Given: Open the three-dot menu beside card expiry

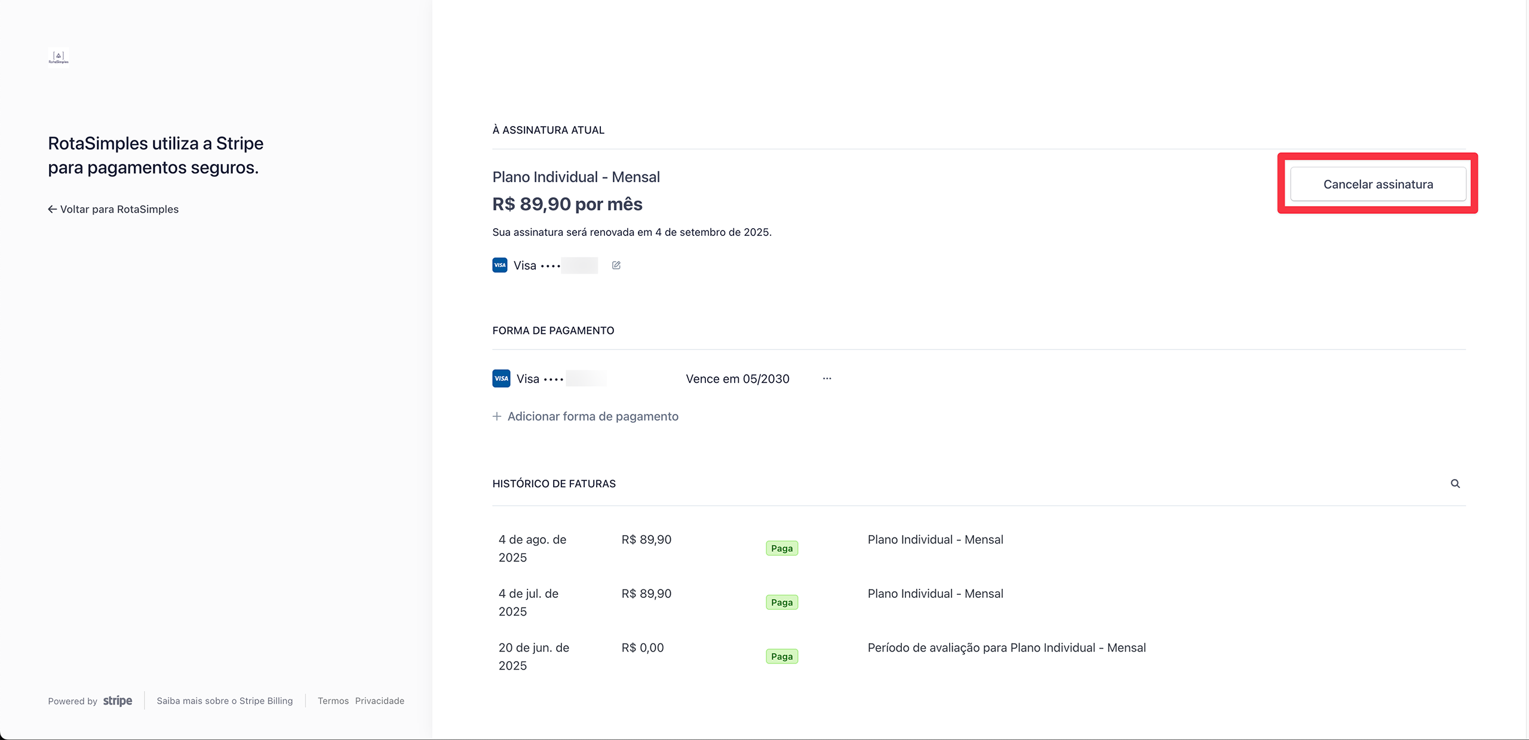Looking at the screenshot, I should (x=827, y=379).
